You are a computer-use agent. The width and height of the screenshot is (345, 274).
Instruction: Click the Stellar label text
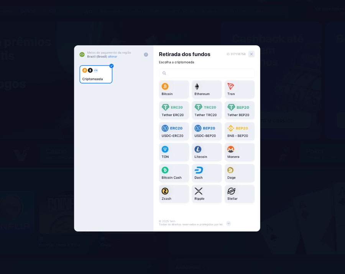[232, 199]
